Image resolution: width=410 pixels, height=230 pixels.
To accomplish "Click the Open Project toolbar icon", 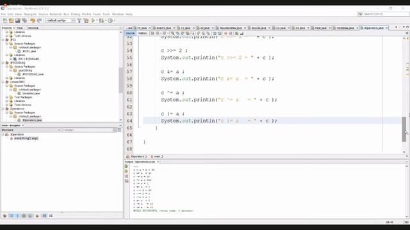I will [17, 20].
